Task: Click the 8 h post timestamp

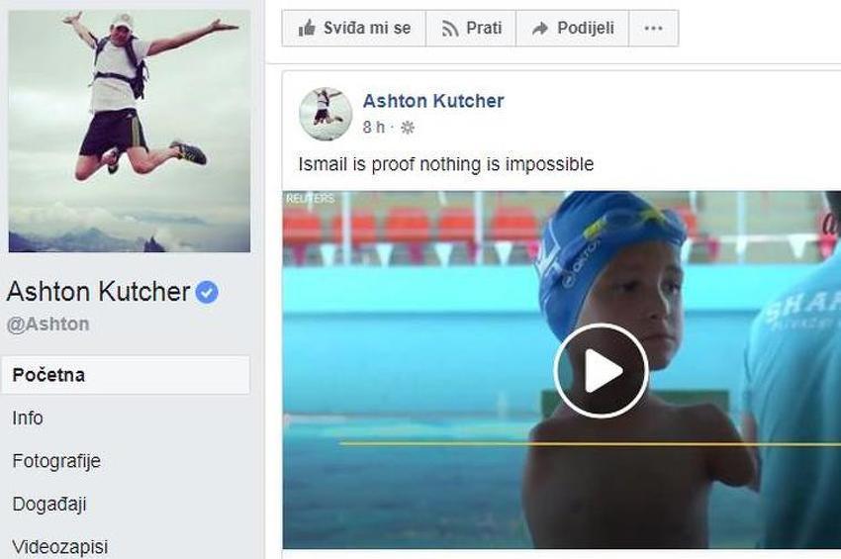Action: point(374,128)
